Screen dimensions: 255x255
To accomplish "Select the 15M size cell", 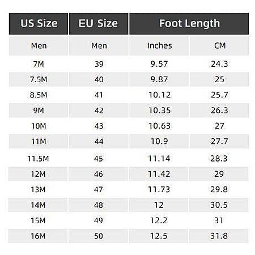I will tap(39, 220).
